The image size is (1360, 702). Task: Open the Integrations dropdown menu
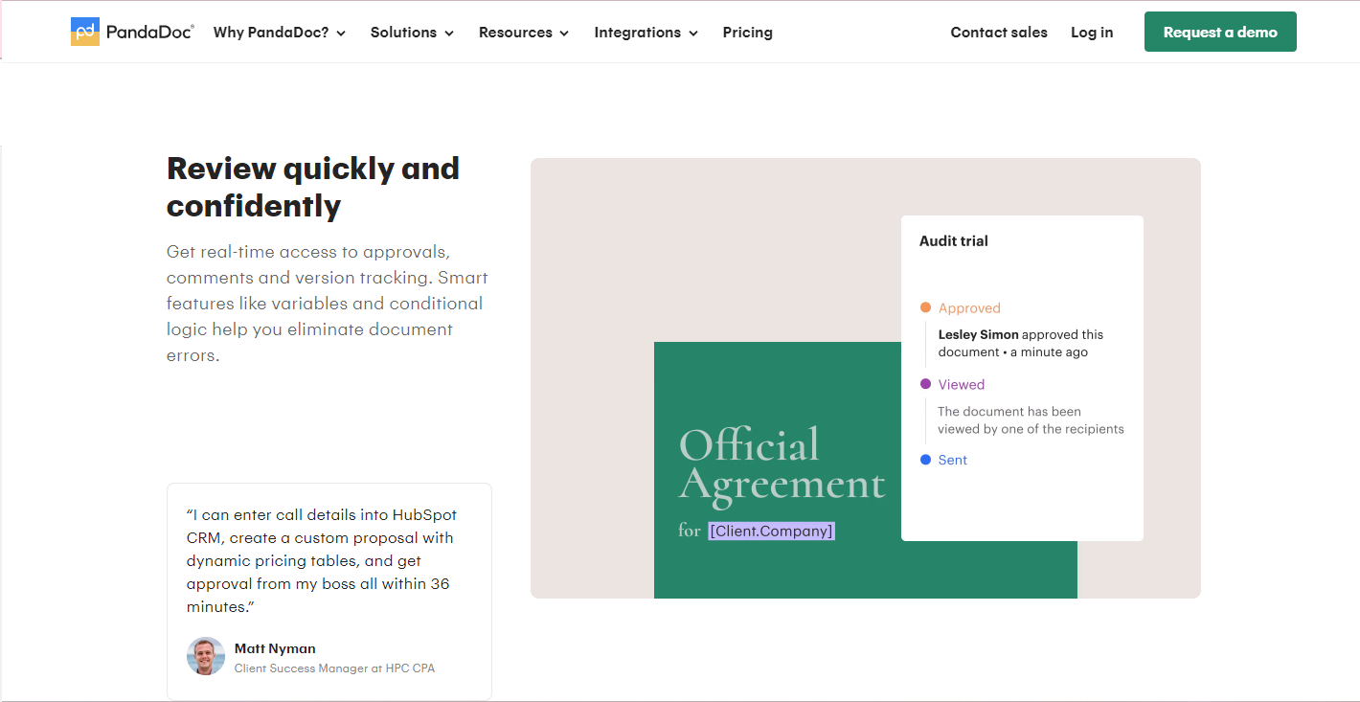[646, 33]
